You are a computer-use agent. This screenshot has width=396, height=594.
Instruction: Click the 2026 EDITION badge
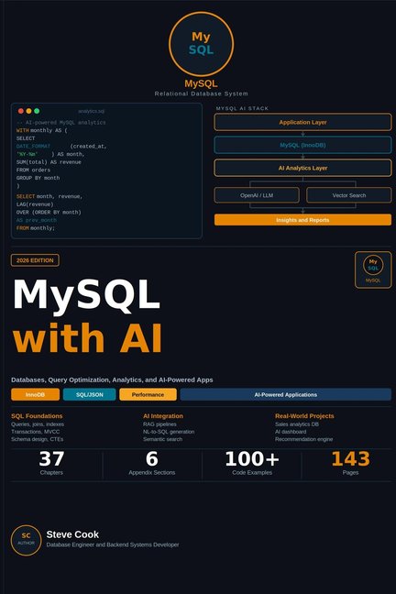(35, 260)
